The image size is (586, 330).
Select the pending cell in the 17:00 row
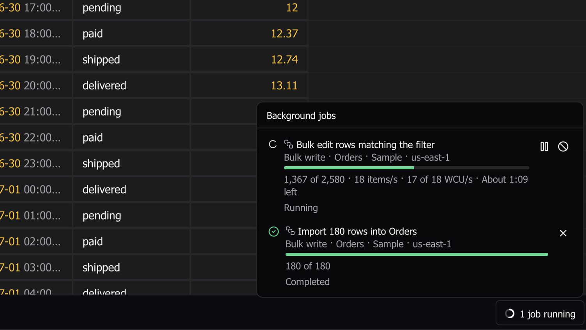tap(131, 9)
